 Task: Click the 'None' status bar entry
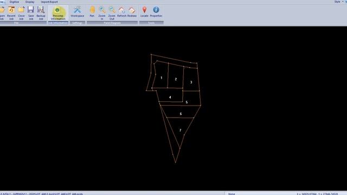point(232,194)
